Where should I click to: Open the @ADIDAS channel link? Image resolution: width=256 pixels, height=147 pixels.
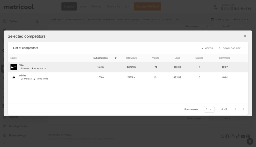[x=26, y=79]
